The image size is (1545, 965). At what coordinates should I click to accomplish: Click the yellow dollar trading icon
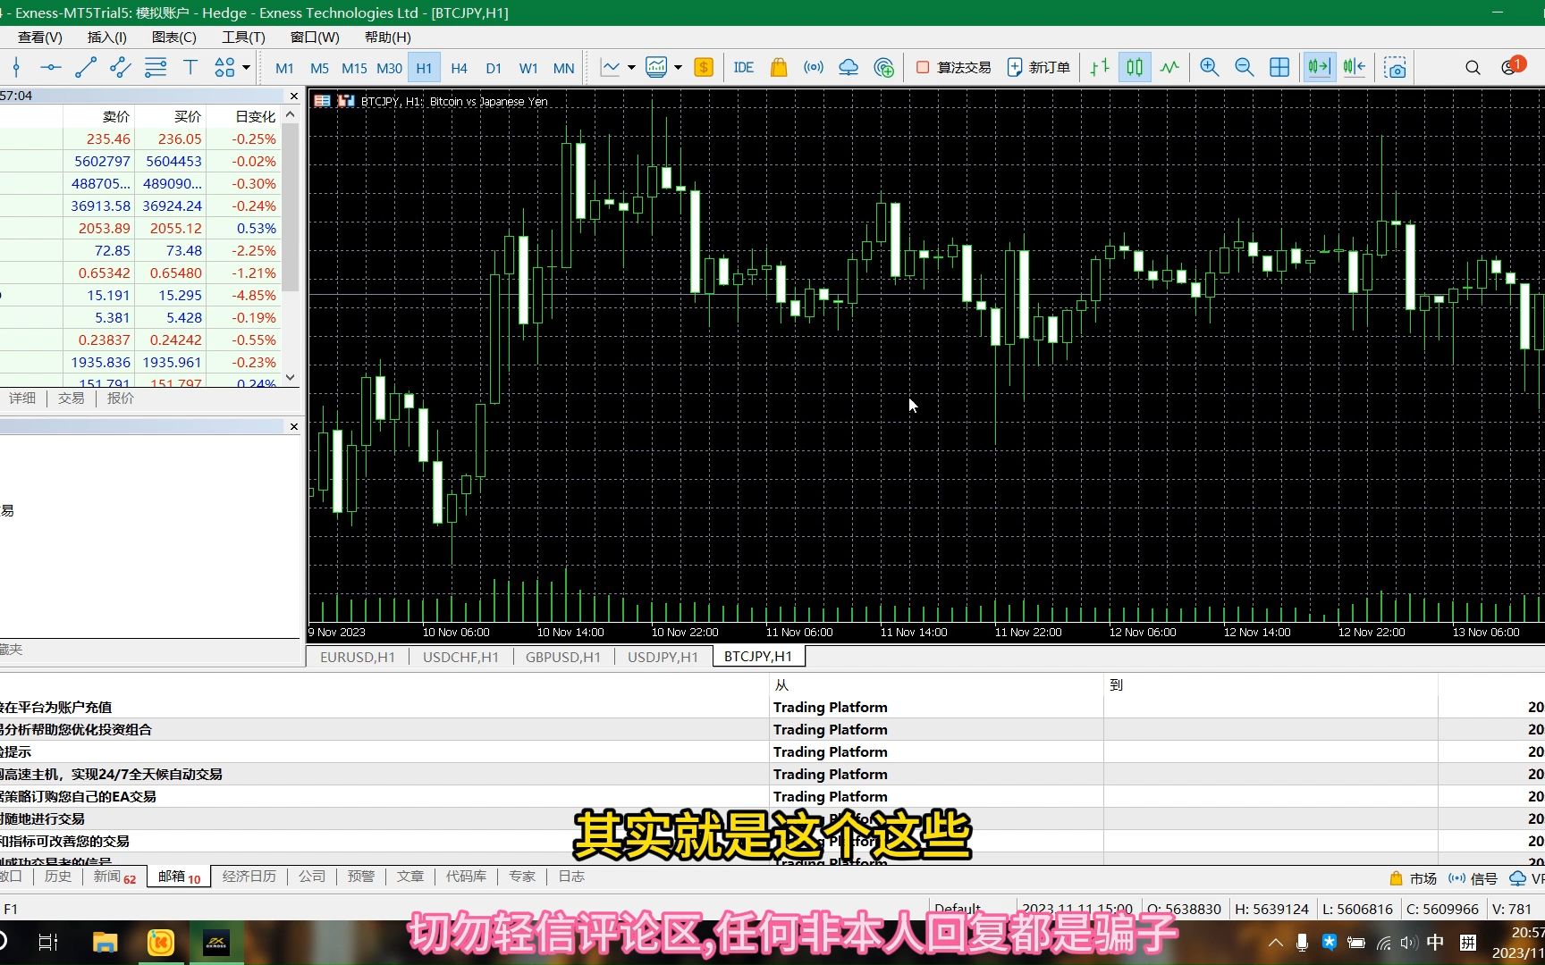click(x=704, y=67)
